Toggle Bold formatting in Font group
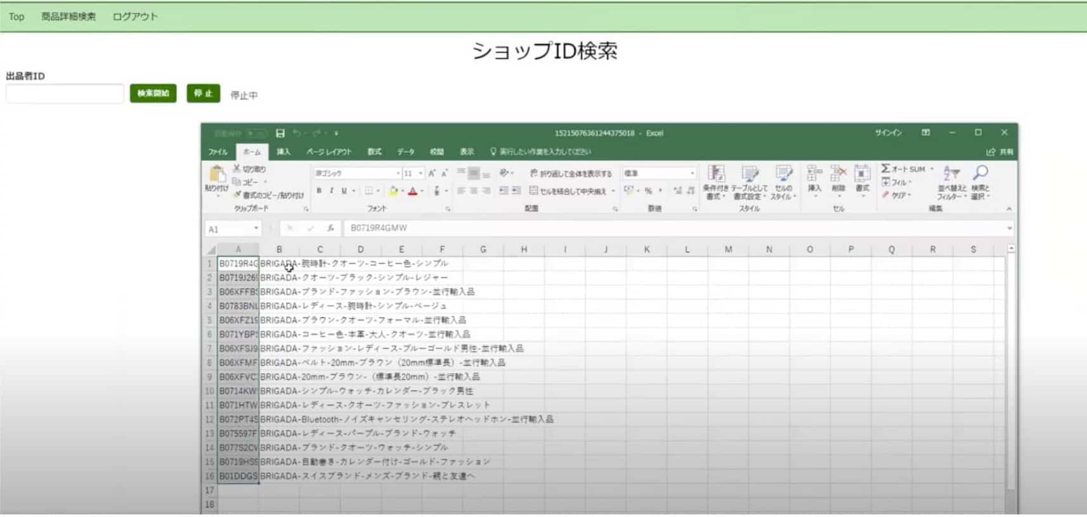This screenshot has height=517, width=1087. click(319, 191)
